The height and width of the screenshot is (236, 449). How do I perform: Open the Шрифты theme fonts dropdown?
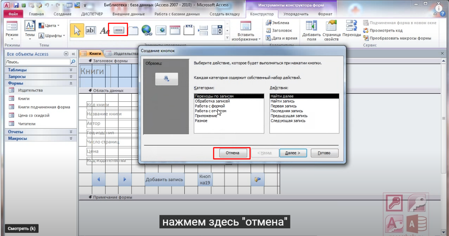tap(50, 36)
